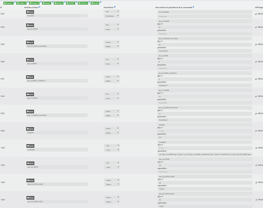The width and height of the screenshot is (263, 208).
Task: Add a Couleur 1 command
Action: (9, 3)
